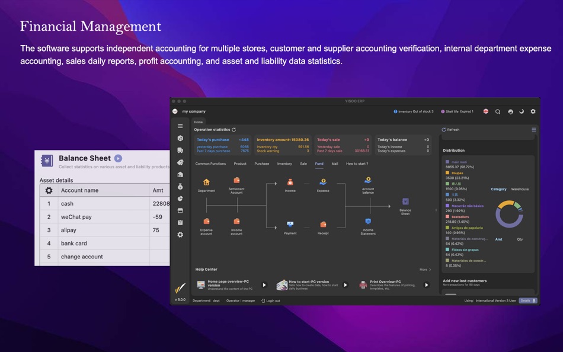Switch to the Product tab
563x352 pixels.
coord(240,164)
